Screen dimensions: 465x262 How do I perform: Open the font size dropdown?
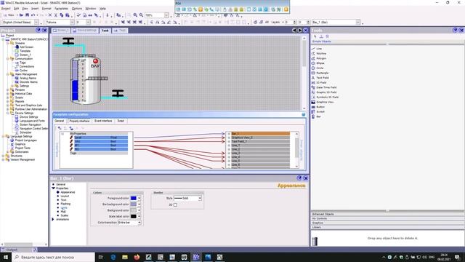[89, 23]
